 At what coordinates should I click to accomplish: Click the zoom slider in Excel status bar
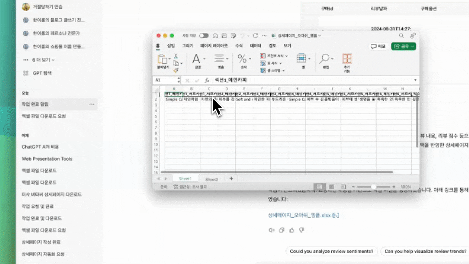click(x=373, y=187)
